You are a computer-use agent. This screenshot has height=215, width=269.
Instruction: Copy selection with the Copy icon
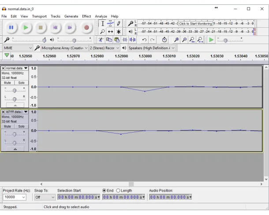click(109, 40)
